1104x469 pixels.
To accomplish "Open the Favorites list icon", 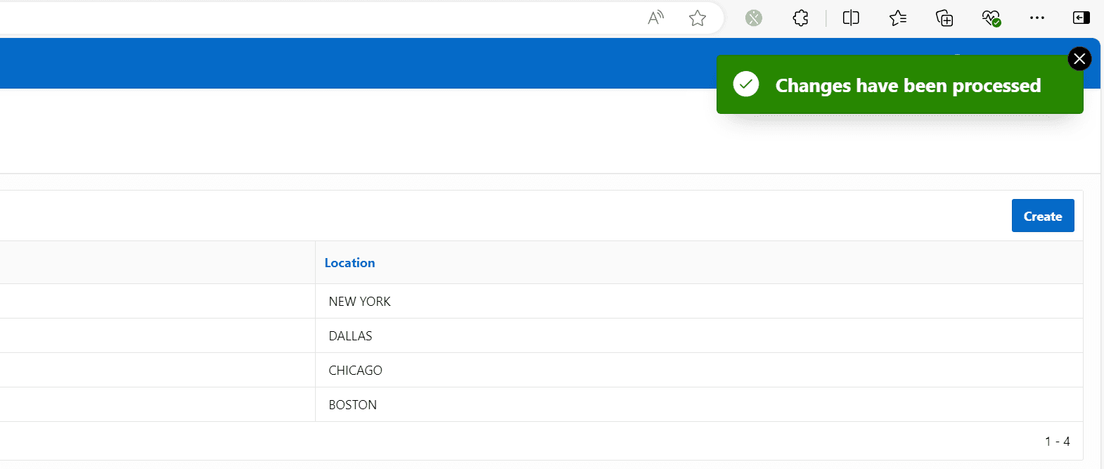I will 897,18.
